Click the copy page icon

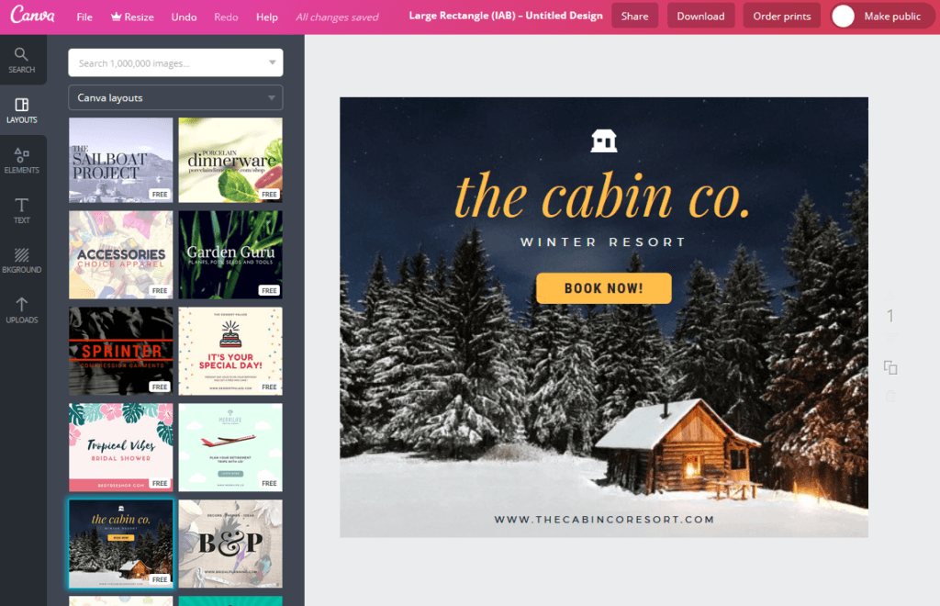click(890, 367)
